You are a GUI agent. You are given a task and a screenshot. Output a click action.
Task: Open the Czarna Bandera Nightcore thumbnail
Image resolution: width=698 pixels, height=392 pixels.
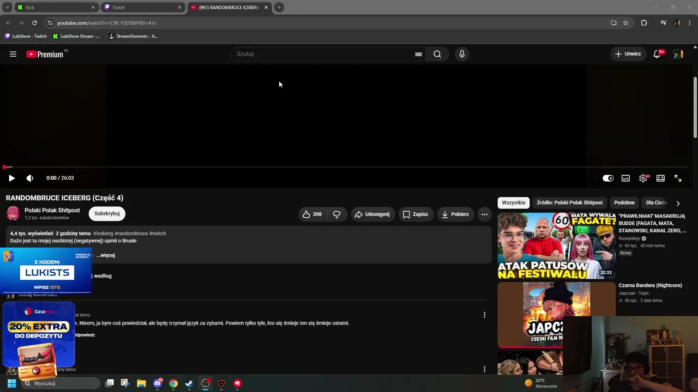click(556, 315)
